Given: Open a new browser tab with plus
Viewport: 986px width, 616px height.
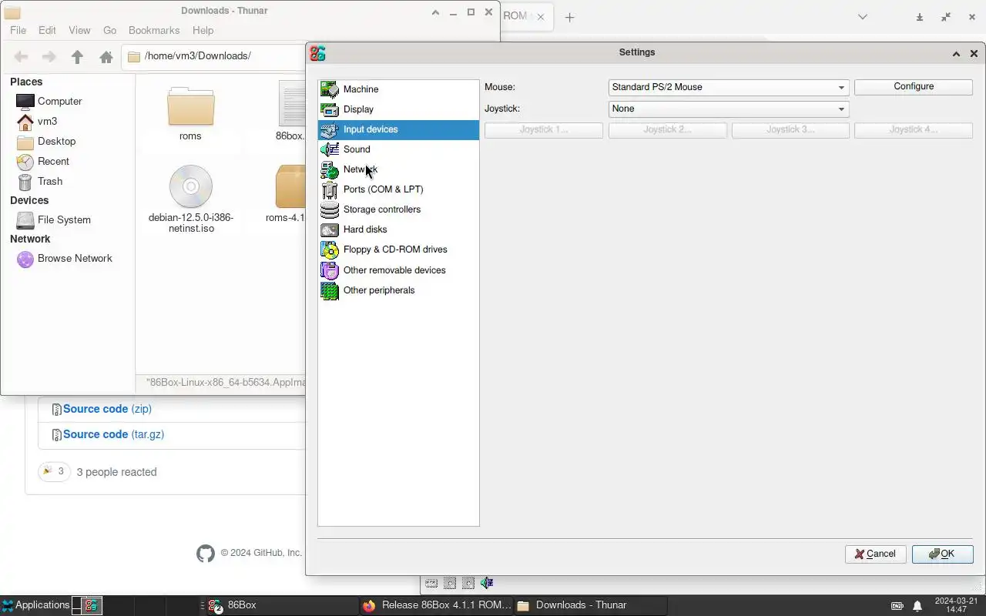Looking at the screenshot, I should (569, 17).
